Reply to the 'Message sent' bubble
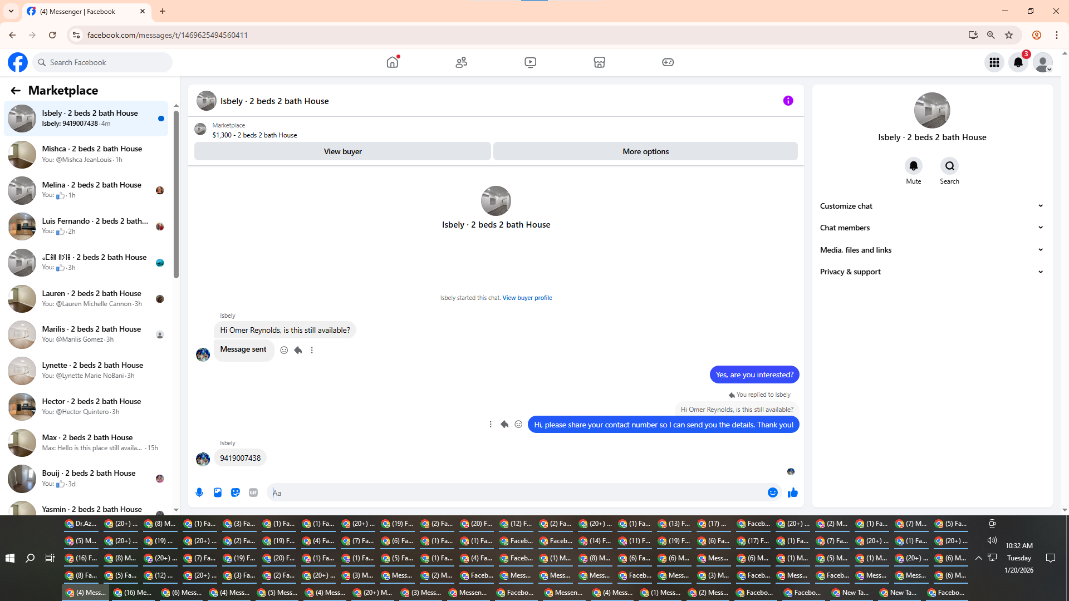 (298, 350)
